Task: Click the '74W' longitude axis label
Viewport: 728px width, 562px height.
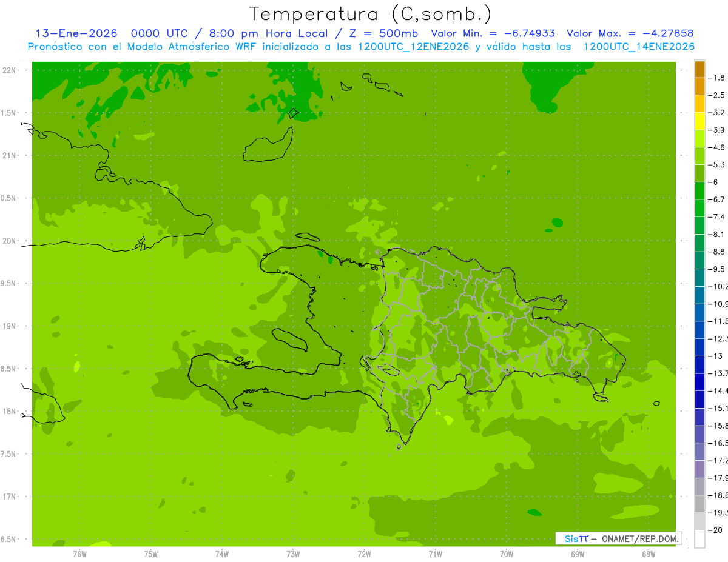Action: tap(222, 554)
